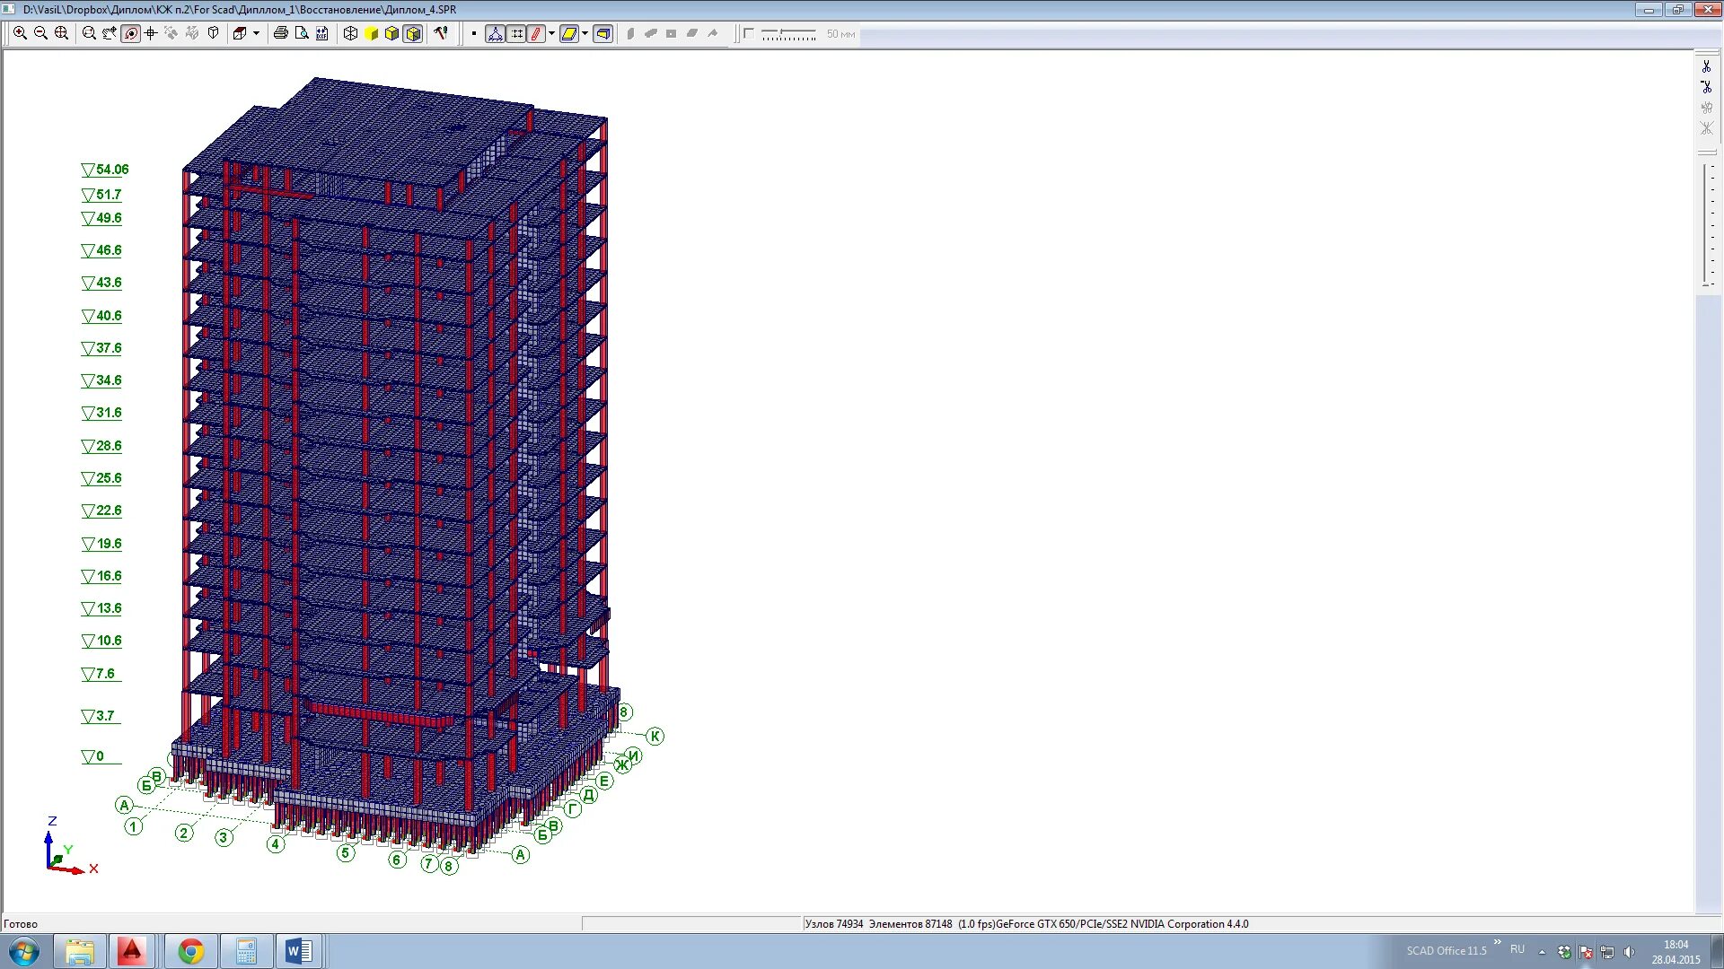Click the Dropbox tray icon

click(1565, 952)
